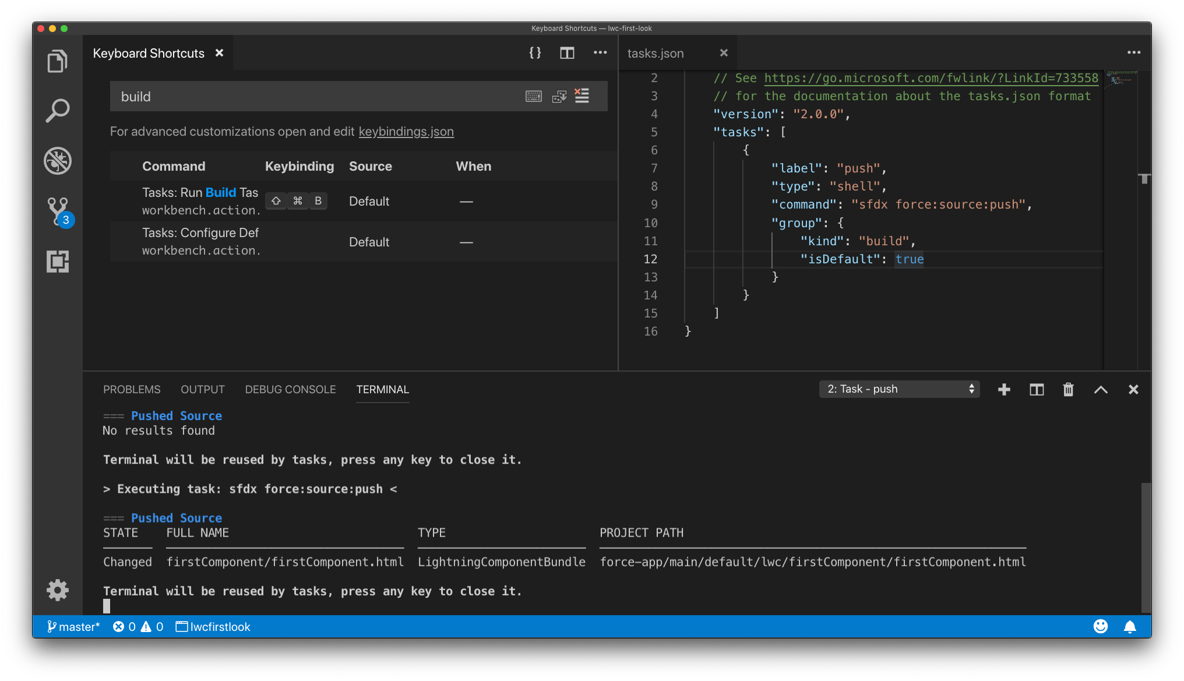Switch to the PROBLEMS panel tab
The height and width of the screenshot is (681, 1184).
pyautogui.click(x=132, y=389)
